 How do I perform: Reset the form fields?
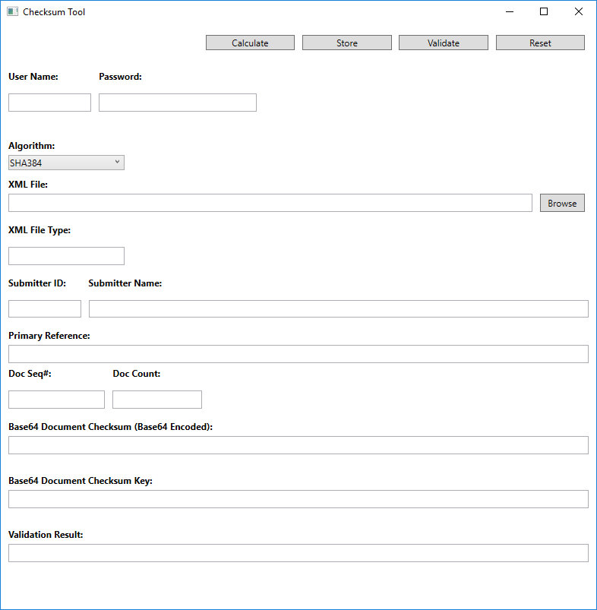coord(540,43)
